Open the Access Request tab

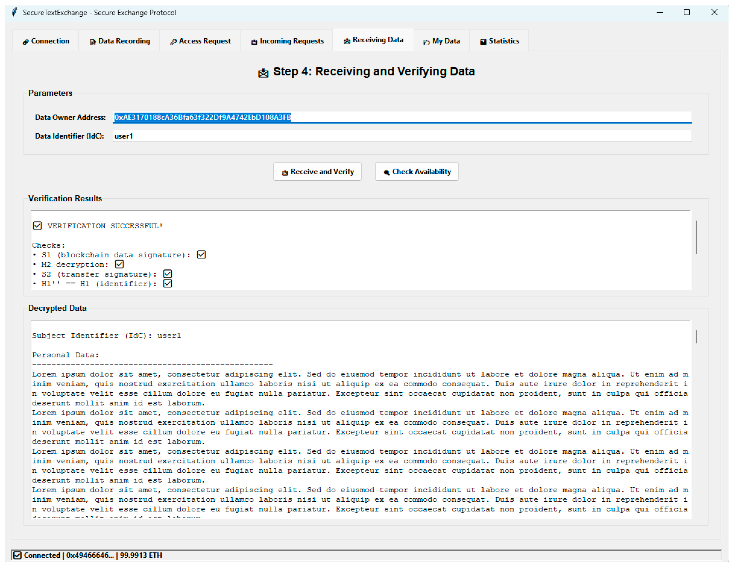200,41
